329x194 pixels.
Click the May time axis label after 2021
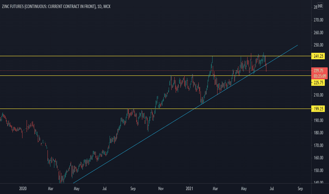[x=244, y=189]
